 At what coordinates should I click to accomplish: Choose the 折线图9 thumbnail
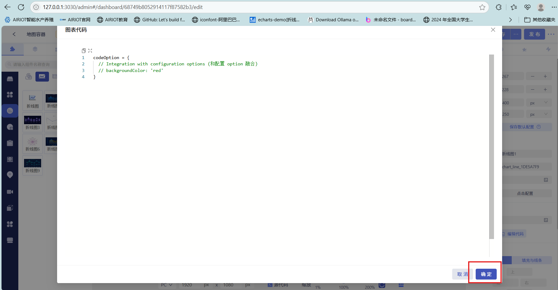32,165
